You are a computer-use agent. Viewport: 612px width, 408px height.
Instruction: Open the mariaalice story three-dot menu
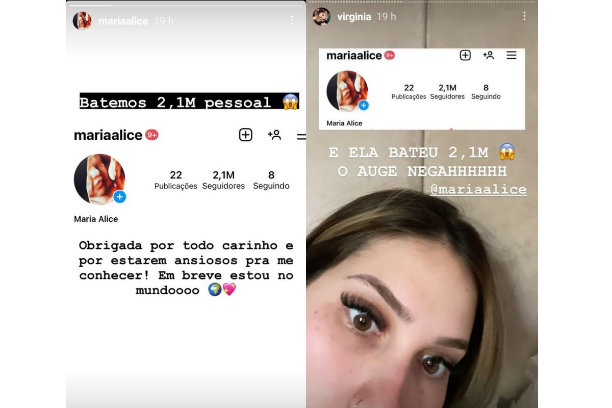292,20
